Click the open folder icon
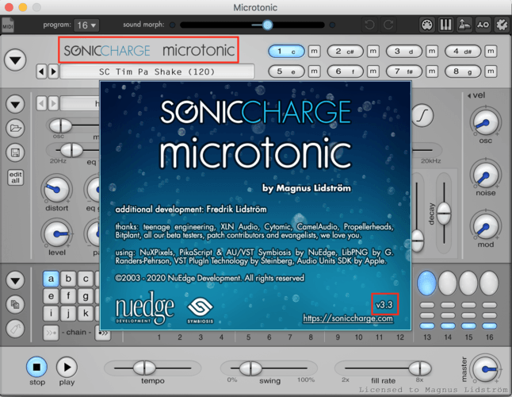 (x=15, y=128)
